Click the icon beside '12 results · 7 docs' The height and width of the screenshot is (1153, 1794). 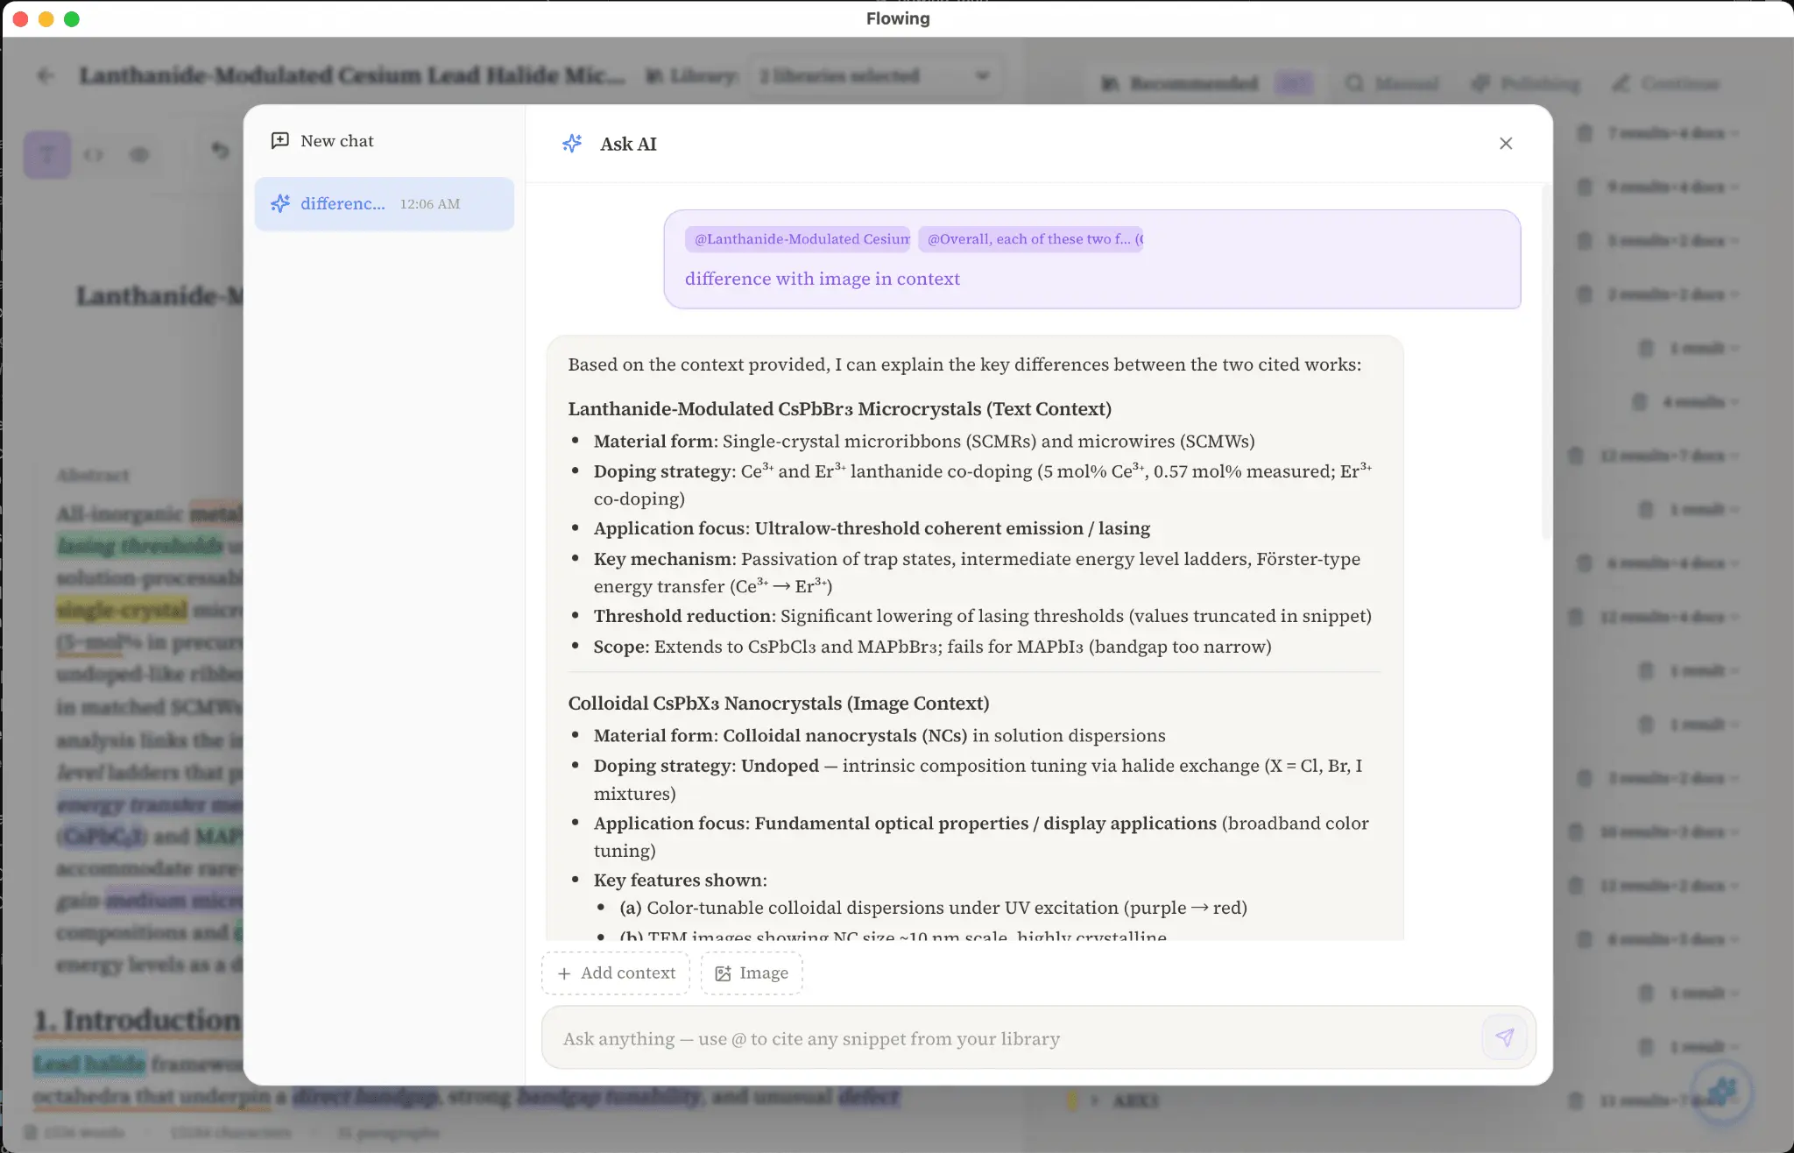tap(1576, 456)
